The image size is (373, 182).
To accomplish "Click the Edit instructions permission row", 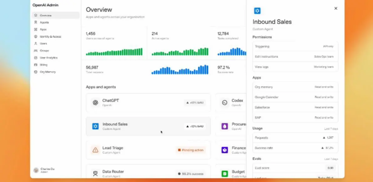I will 295,57.
